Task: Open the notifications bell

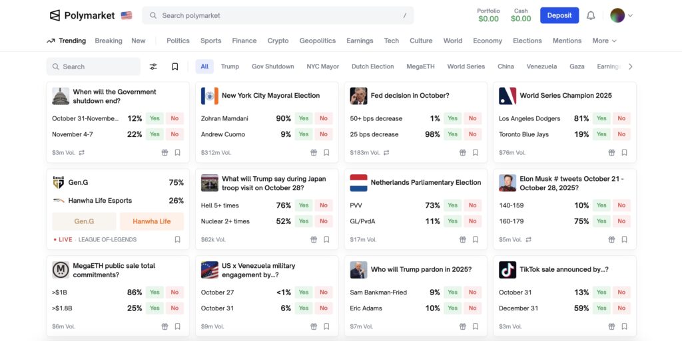Action: tap(591, 15)
